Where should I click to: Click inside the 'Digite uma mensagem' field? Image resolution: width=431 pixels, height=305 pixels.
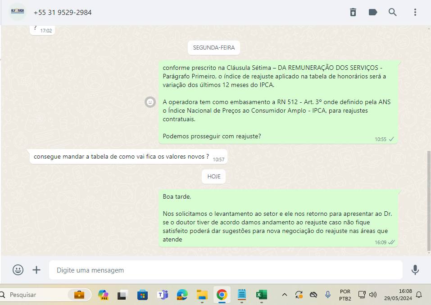[x=225, y=270]
